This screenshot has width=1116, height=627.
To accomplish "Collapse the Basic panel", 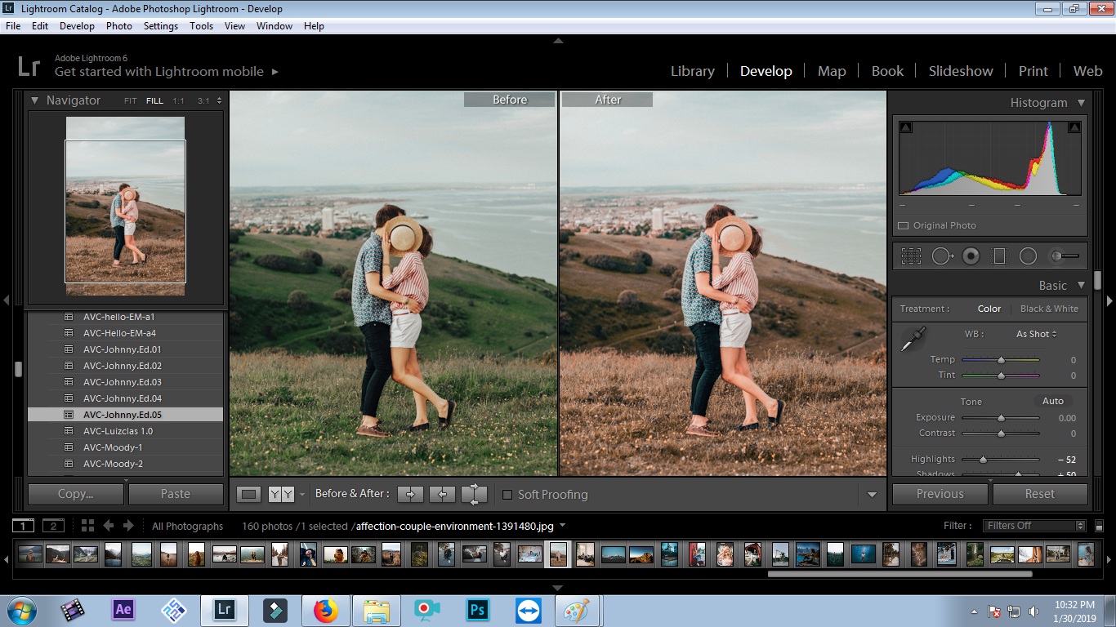I will [x=1081, y=286].
